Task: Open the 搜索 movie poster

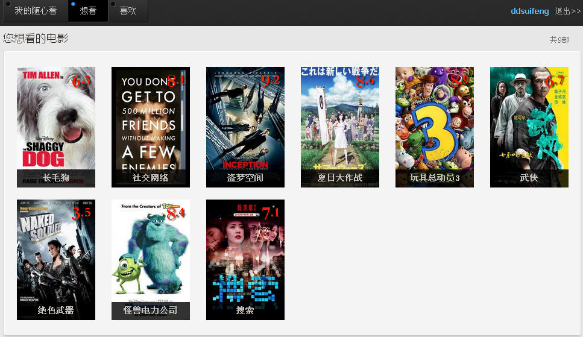Action: coord(245,260)
